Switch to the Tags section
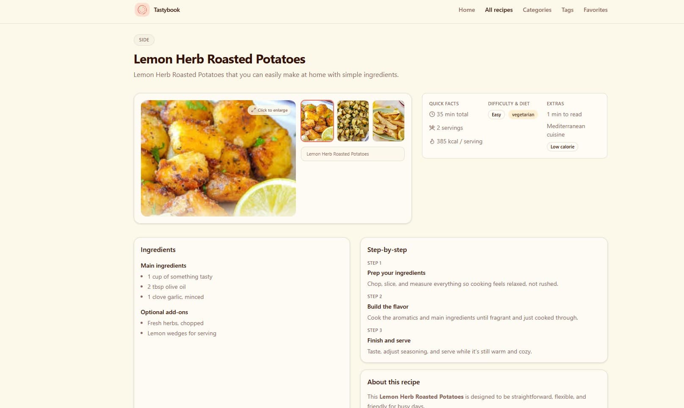Screen dimensions: 684x408 click(567, 10)
